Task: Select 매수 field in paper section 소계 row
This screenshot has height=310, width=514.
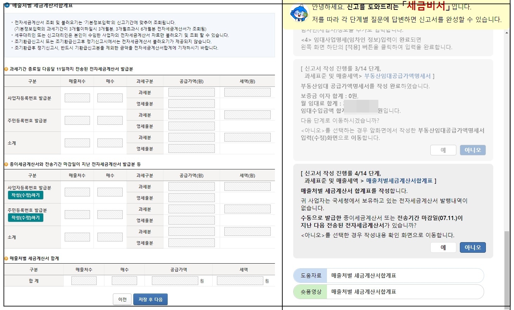Action: 110,237
